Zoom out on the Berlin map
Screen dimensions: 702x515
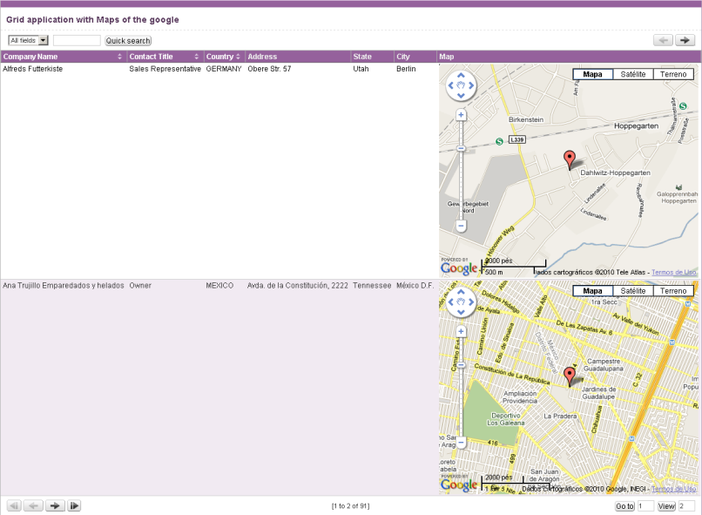click(461, 226)
